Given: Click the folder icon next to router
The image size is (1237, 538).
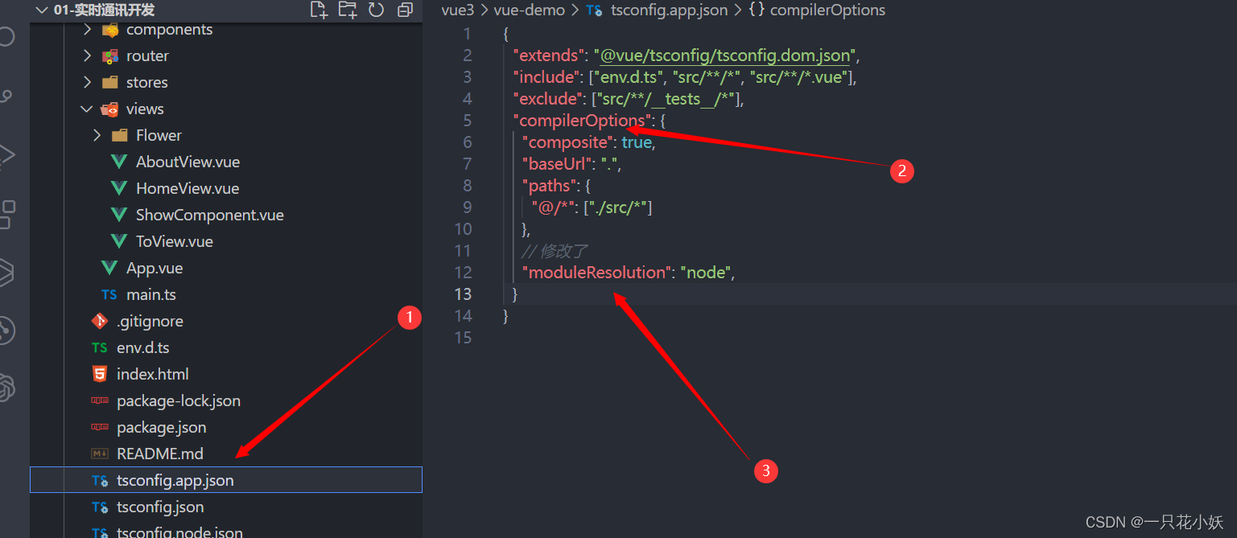Looking at the screenshot, I should 110,56.
